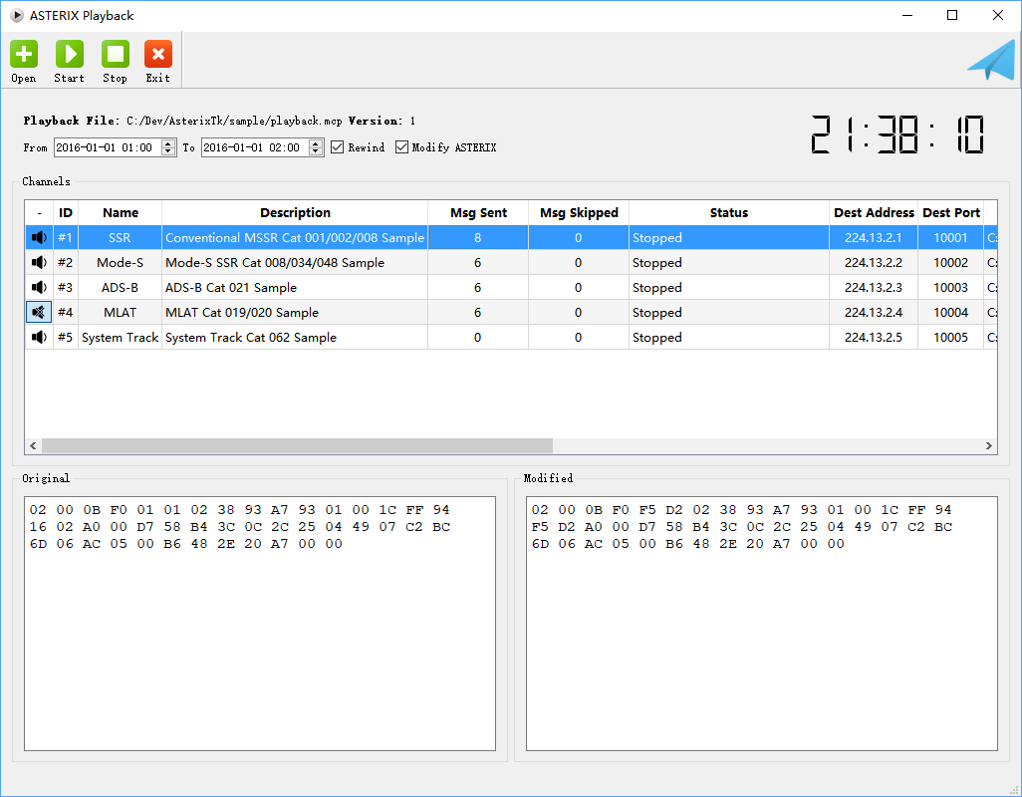Mute the Mode-S channel speaker icon
1022x797 pixels.
point(39,263)
